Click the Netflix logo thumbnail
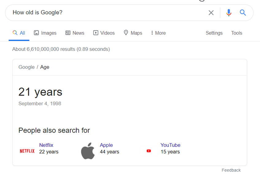The width and height of the screenshot is (260, 175). click(27, 151)
